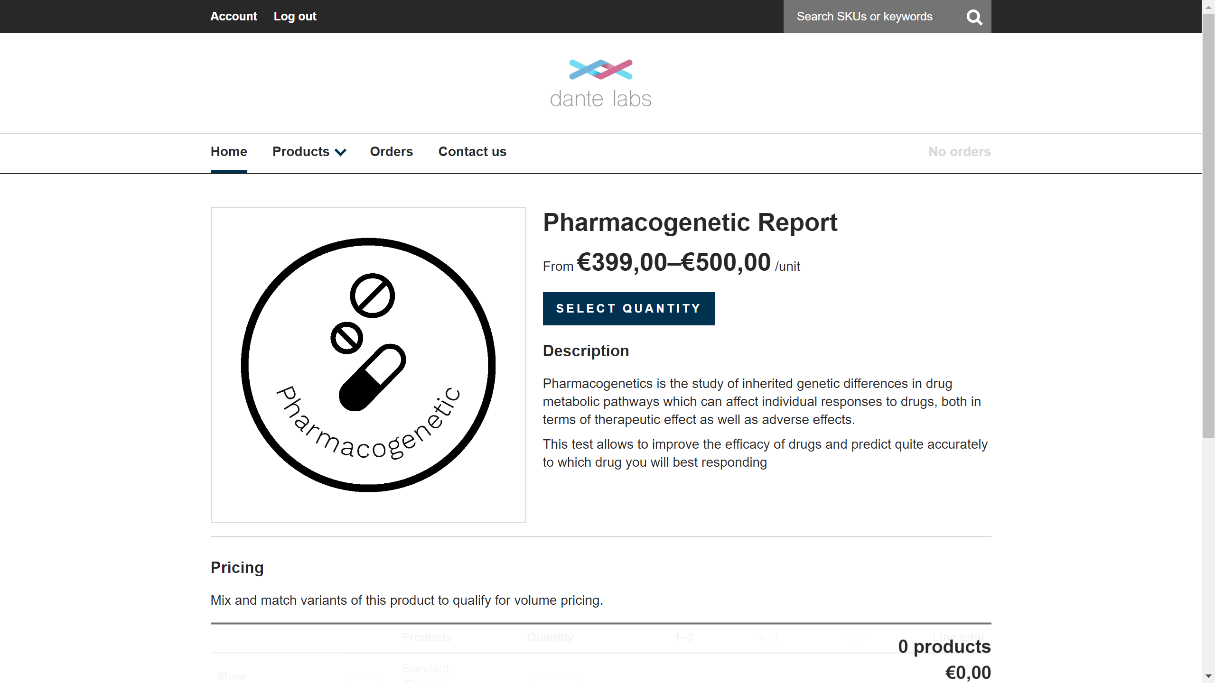
Task: Click the €0,00 order total
Action: [x=968, y=673]
